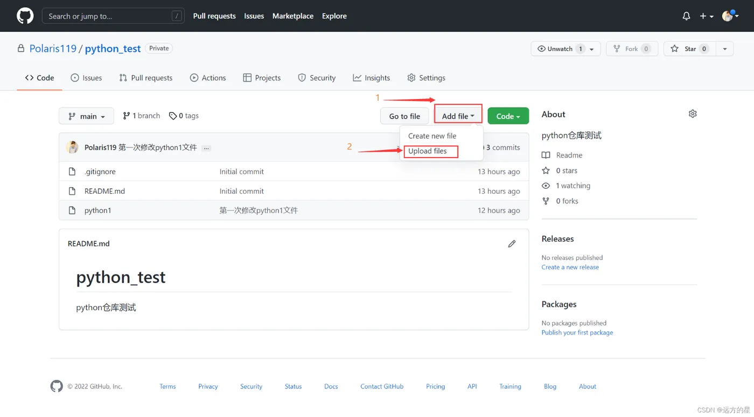This screenshot has width=754, height=417.
Task: View the 1 branch link
Action: [142, 116]
